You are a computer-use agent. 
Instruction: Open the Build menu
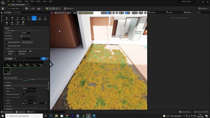tap(32, 1)
